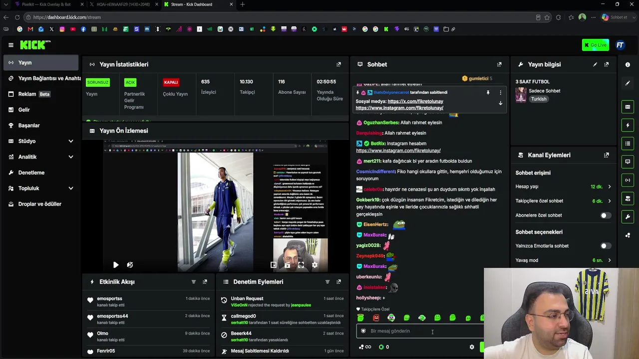The image size is (639, 359).
Task: Enter fullscreen on preview player
Action: pos(301,265)
